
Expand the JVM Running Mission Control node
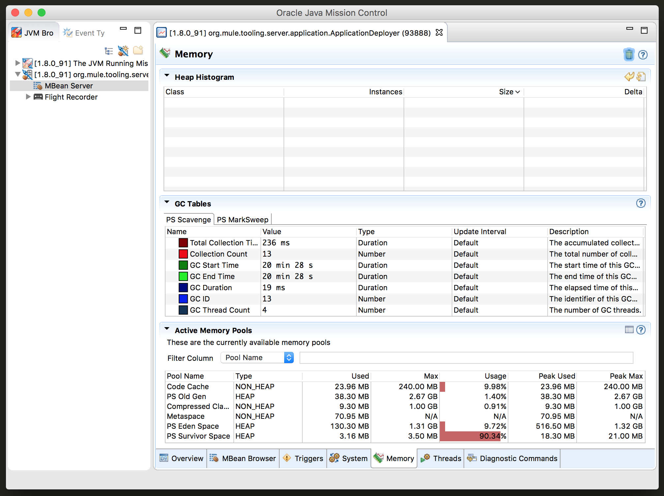click(x=17, y=63)
